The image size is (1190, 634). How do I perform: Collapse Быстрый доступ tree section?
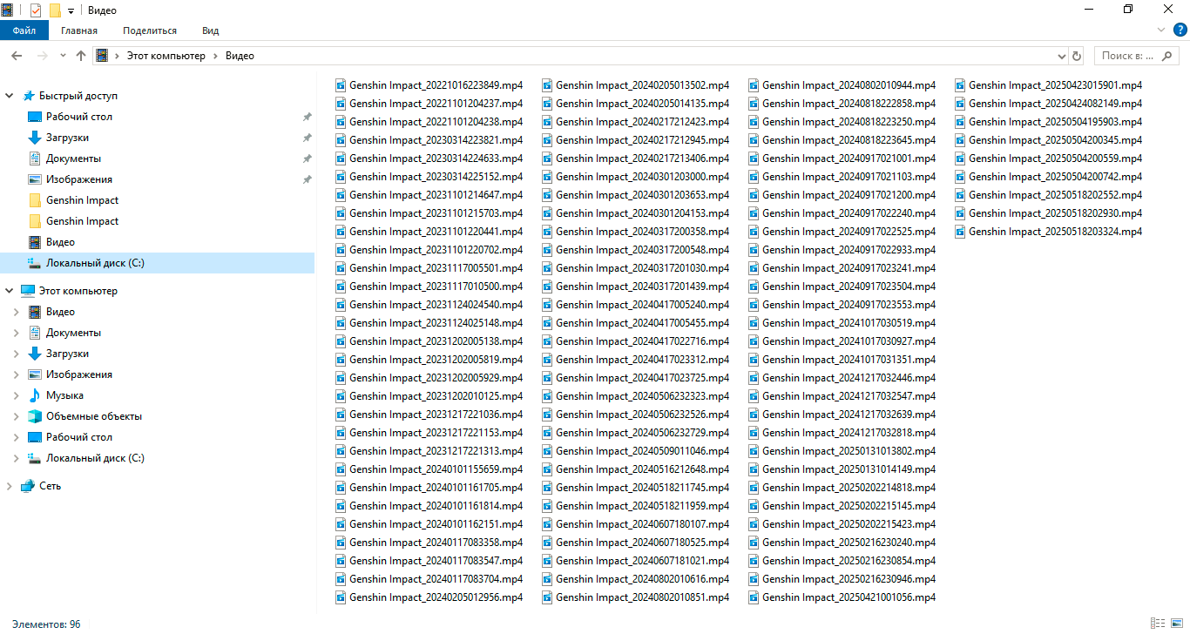10,96
